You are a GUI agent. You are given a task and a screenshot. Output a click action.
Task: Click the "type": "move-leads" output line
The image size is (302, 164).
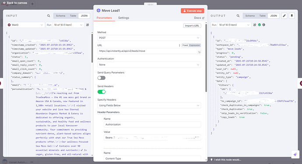click(x=230, y=49)
